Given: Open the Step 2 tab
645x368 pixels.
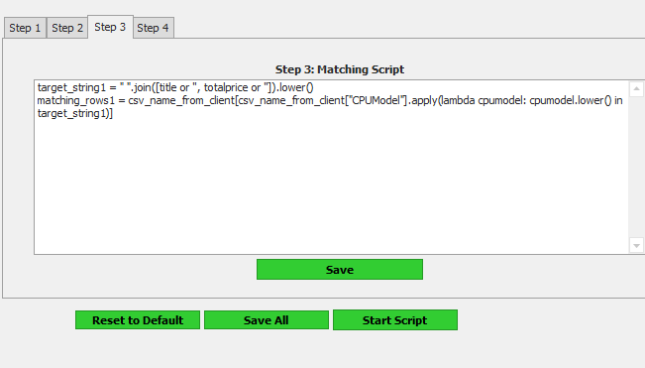Looking at the screenshot, I should [67, 28].
